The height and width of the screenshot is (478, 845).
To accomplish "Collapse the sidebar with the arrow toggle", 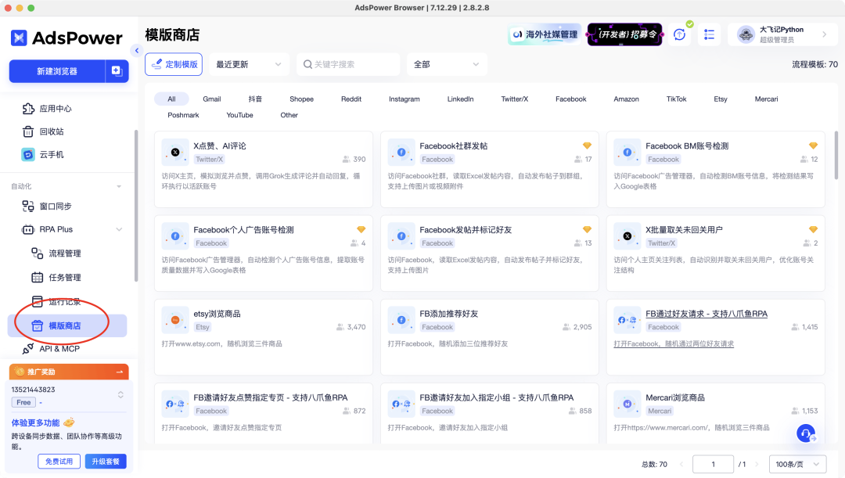I will 136,51.
